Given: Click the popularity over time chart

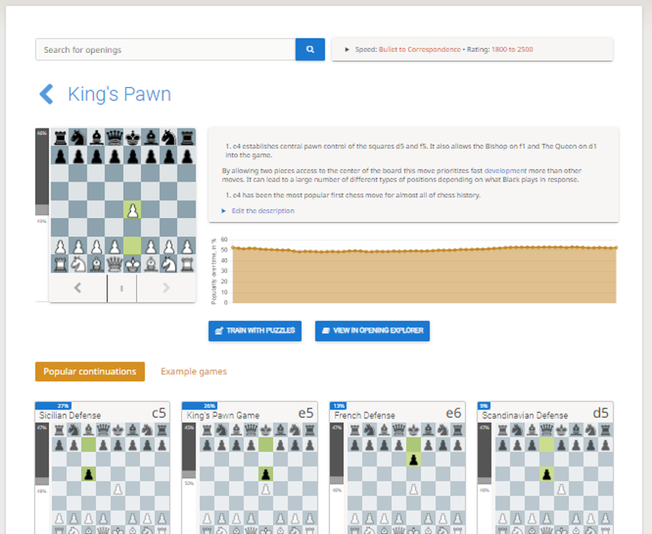Looking at the screenshot, I should pyautogui.click(x=424, y=273).
